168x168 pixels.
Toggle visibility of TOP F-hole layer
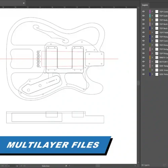click(x=143, y=32)
